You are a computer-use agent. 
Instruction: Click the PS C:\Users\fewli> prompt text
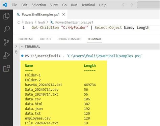point(43,56)
